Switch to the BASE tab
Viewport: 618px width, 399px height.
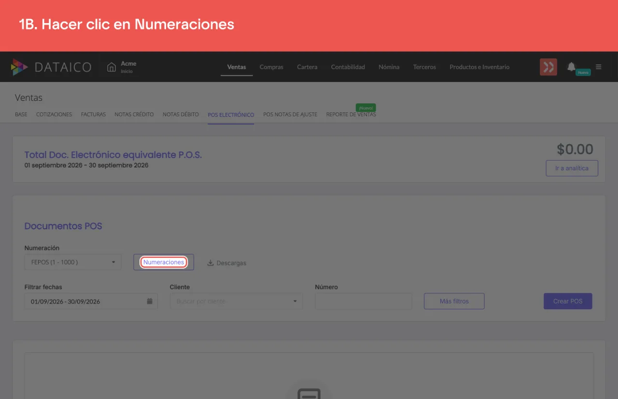21,115
